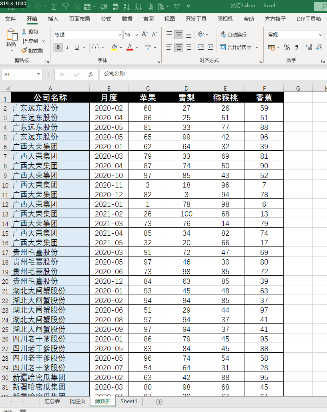
Task: Click the Orientation text angle icon
Action: click(201, 34)
